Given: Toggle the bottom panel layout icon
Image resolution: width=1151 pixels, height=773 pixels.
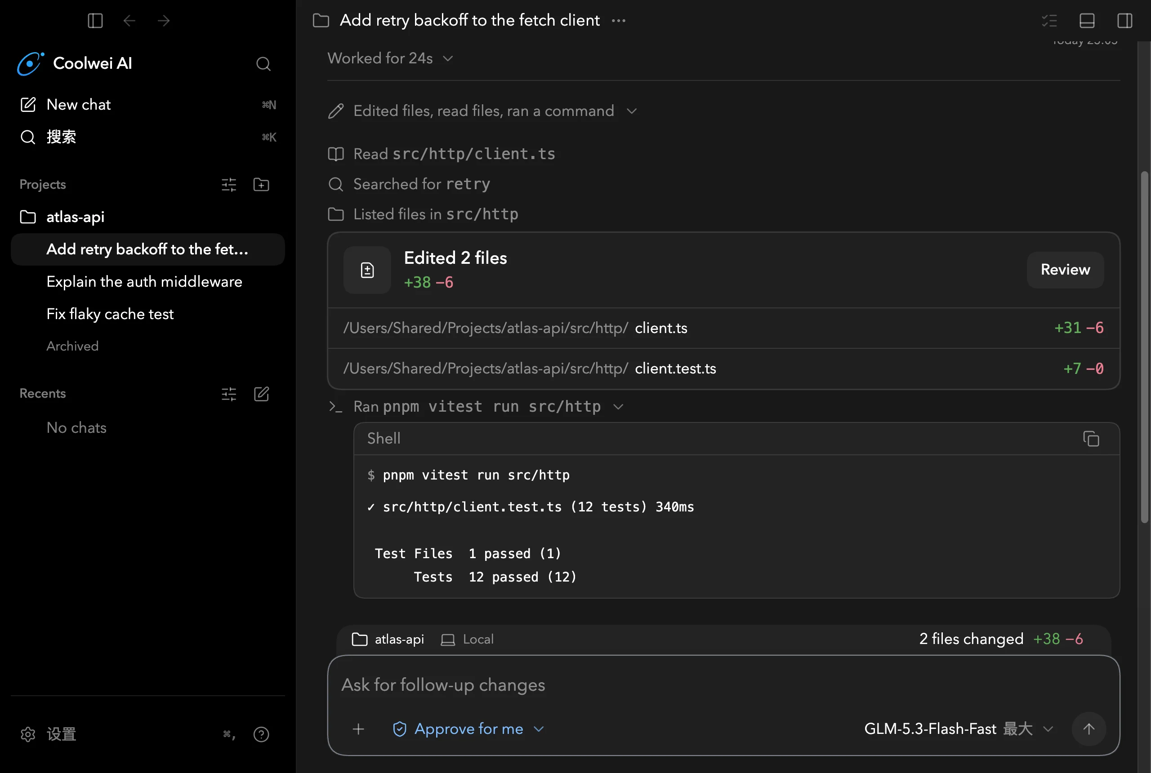Looking at the screenshot, I should click(x=1087, y=21).
